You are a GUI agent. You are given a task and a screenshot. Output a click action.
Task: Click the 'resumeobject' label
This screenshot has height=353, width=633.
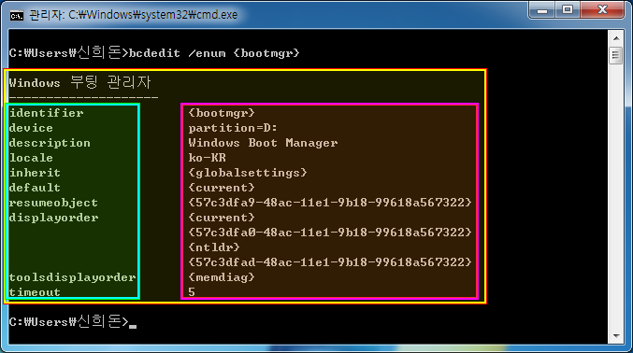(53, 203)
